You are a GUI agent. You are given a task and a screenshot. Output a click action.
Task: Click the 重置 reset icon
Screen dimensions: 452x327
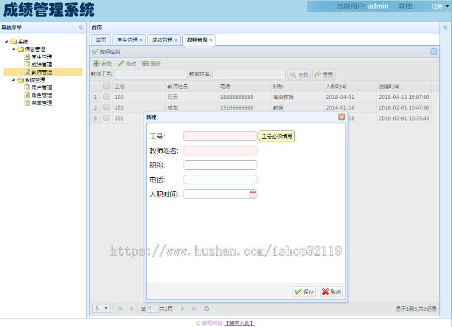pos(317,74)
